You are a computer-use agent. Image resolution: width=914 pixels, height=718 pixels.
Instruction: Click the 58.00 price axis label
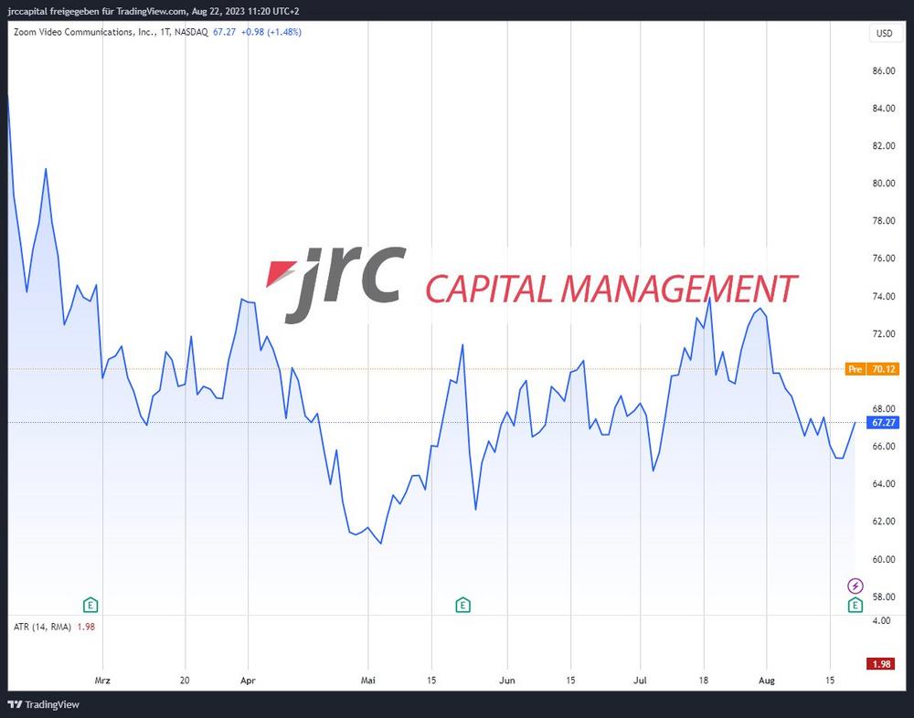coord(884,597)
